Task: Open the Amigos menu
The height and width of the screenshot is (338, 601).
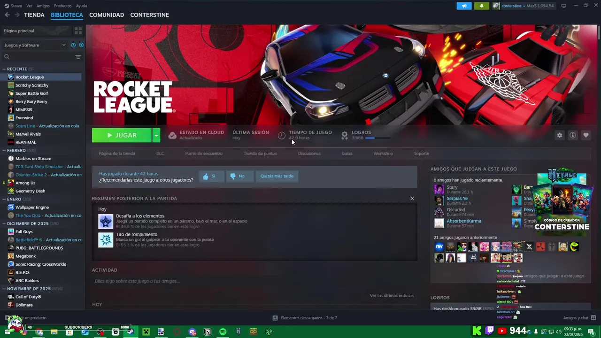Action: click(x=43, y=6)
